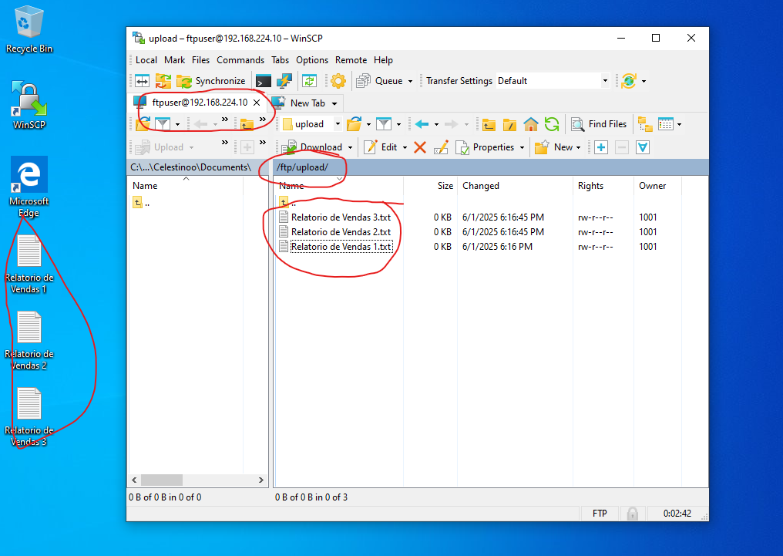Open the Transfer Settings Default dropdown
Image resolution: width=783 pixels, height=556 pixels.
605,81
